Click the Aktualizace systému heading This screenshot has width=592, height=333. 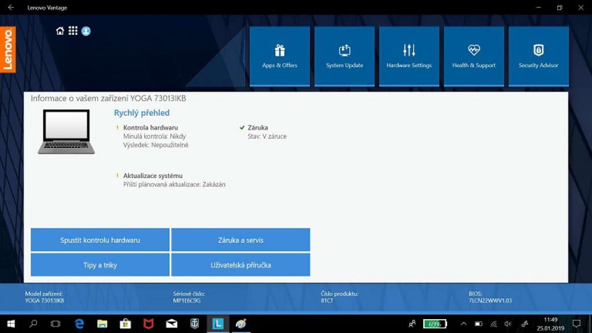[153, 176]
